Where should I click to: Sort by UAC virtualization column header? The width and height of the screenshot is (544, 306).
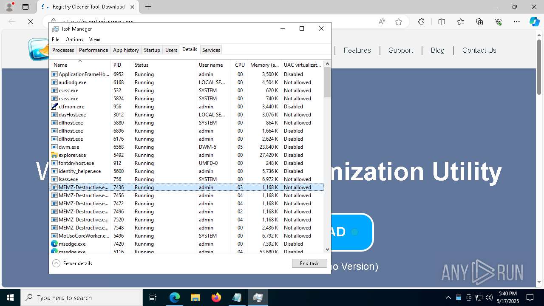pyautogui.click(x=302, y=65)
